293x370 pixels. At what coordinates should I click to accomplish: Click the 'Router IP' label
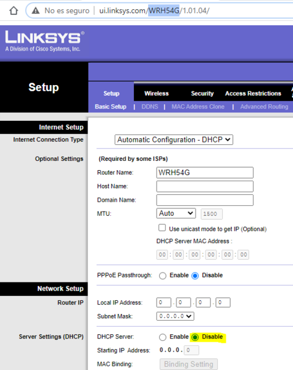(x=70, y=303)
